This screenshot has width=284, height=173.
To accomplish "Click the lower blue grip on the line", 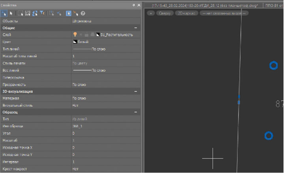I will click(x=239, y=103).
